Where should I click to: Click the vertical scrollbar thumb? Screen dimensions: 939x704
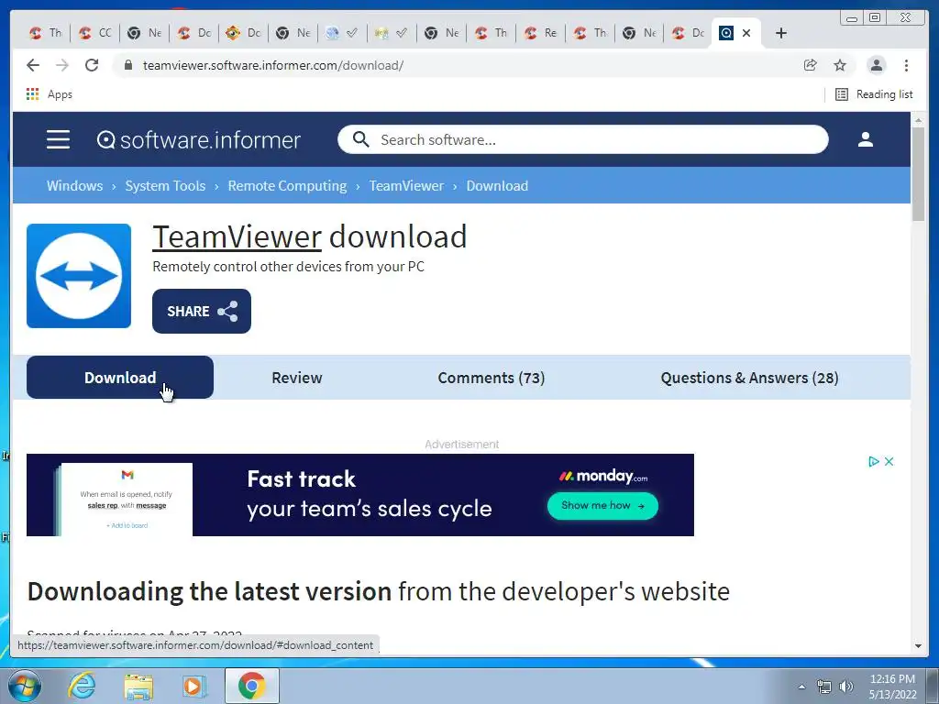coord(918,174)
